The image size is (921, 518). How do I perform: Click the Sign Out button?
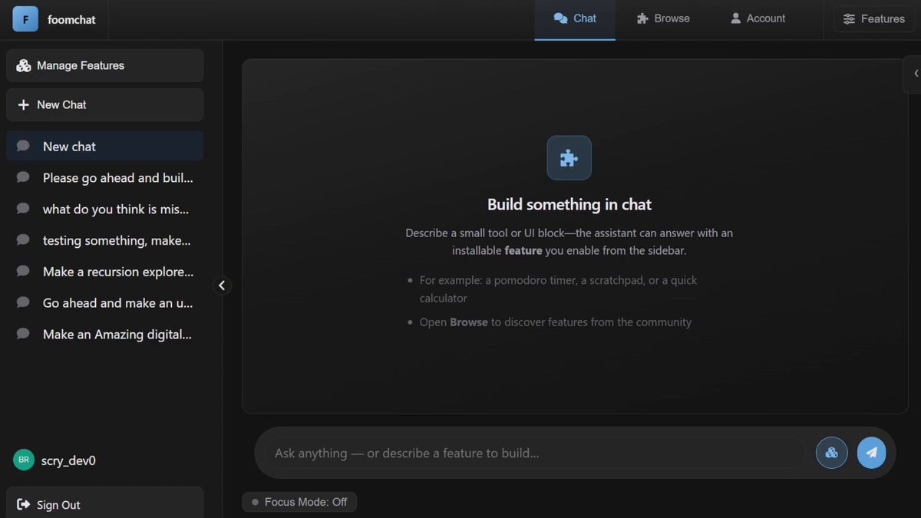(x=105, y=503)
